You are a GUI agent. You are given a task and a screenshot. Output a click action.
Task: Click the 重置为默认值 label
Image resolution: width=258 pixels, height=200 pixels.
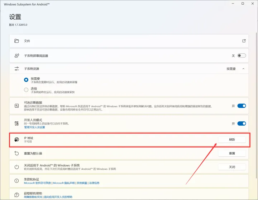coord(33,153)
